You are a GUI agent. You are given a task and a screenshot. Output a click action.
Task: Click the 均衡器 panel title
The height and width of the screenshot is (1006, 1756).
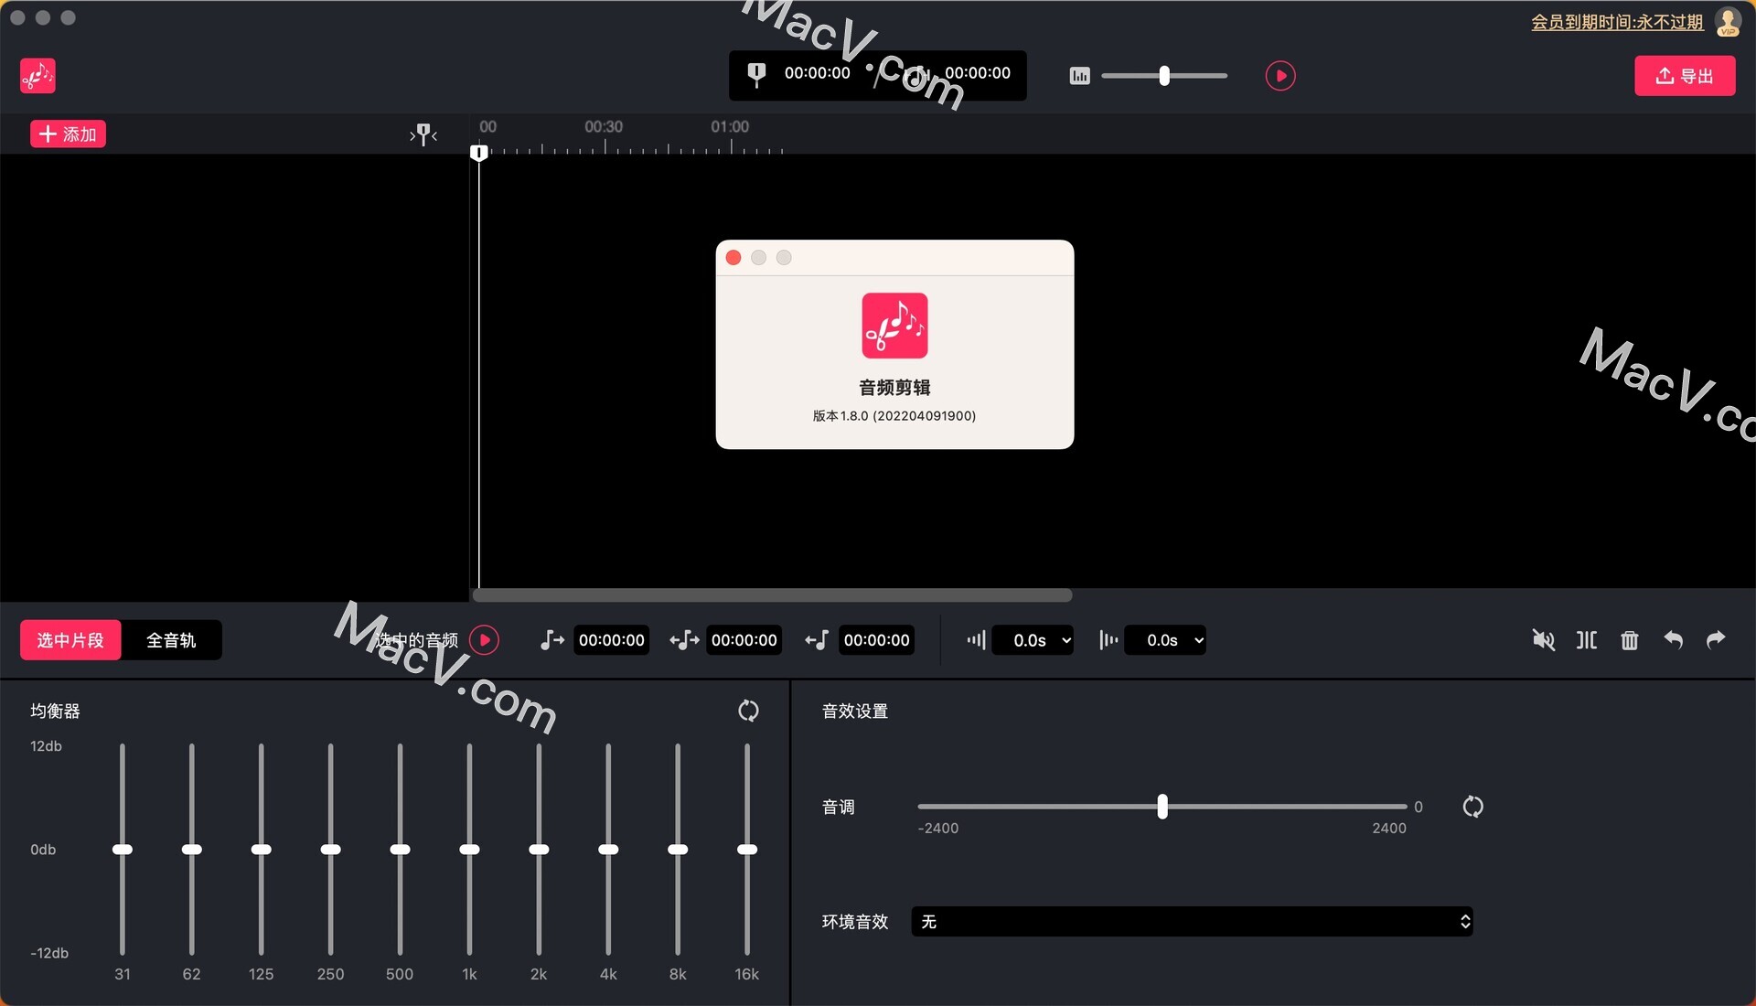pyautogui.click(x=55, y=711)
